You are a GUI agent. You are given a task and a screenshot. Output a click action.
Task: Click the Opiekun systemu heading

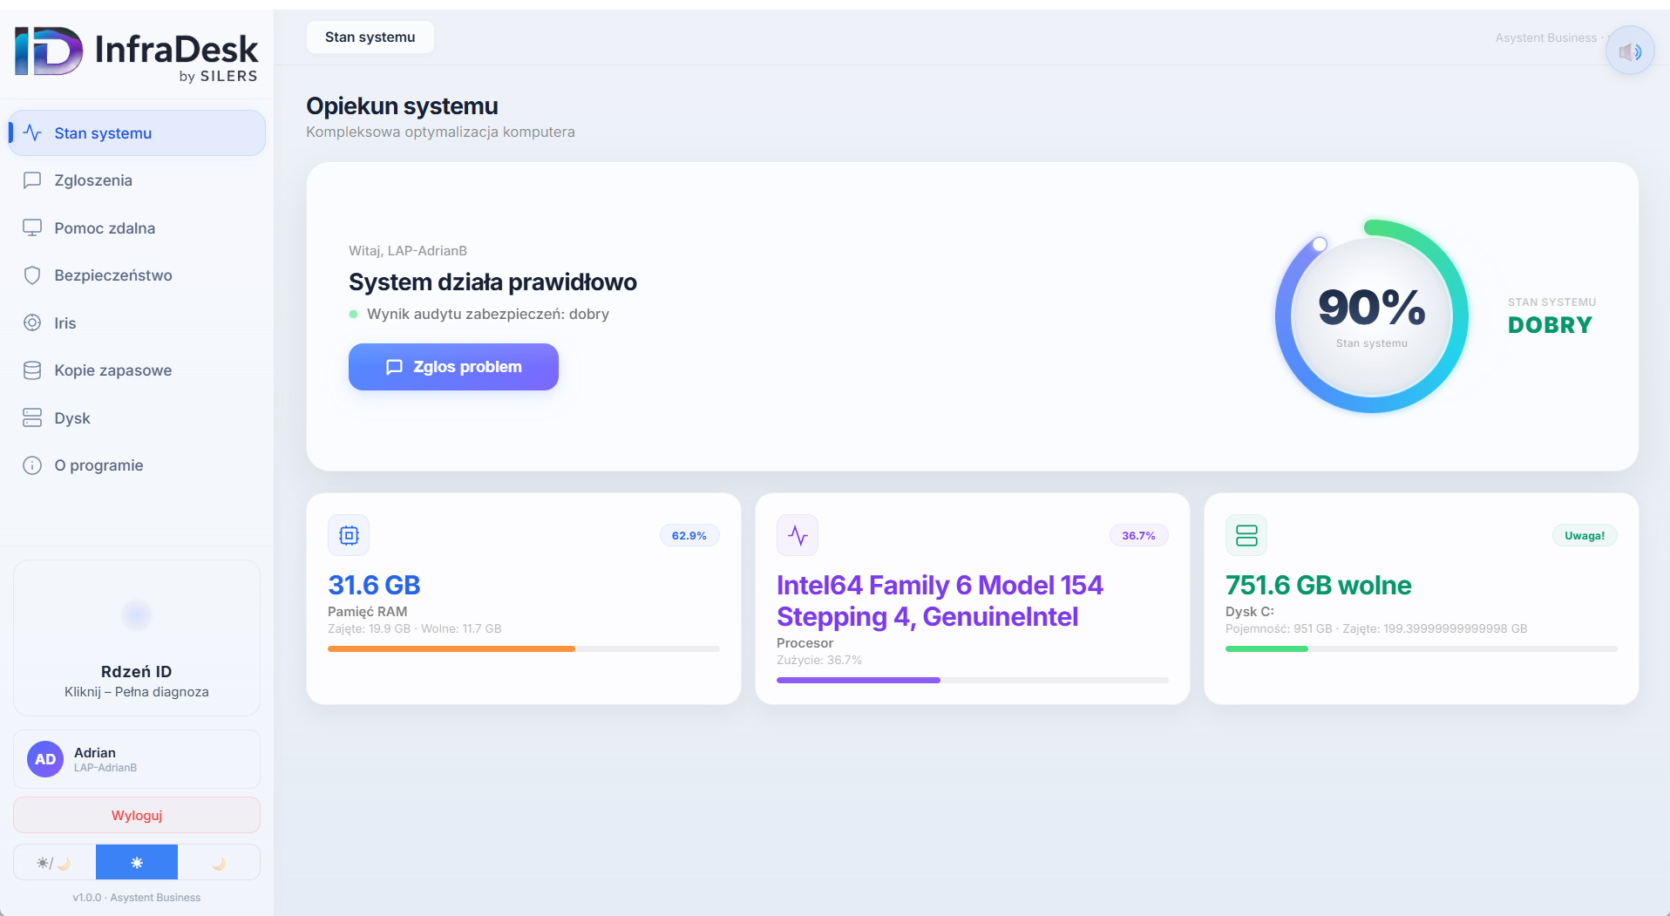point(402,105)
